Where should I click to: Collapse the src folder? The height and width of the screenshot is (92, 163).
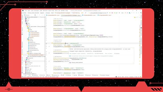coord(24,22)
